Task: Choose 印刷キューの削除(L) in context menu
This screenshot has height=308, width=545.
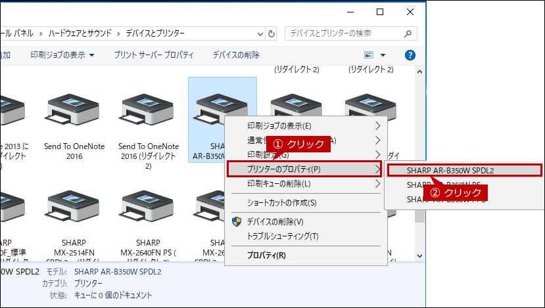Action: [306, 184]
